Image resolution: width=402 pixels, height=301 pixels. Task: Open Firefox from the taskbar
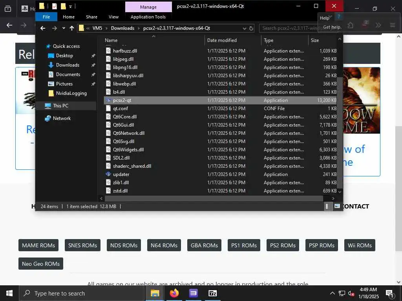click(174, 293)
